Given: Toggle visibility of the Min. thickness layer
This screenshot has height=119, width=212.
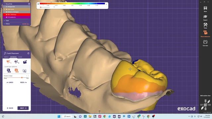Looking at the screenshot, I should coord(7,15).
